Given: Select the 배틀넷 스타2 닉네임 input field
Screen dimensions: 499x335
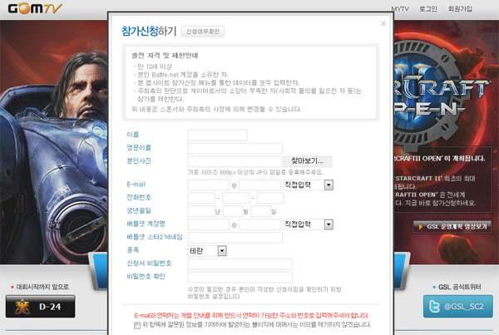Looking at the screenshot, I should pos(235,237).
